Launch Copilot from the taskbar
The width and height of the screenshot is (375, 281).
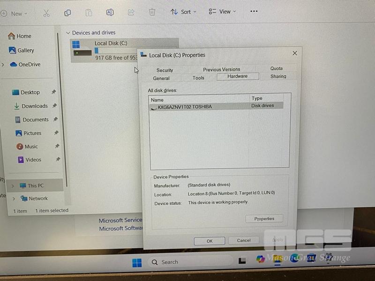pyautogui.click(x=260, y=259)
